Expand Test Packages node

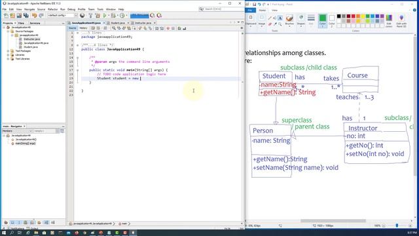[8, 51]
